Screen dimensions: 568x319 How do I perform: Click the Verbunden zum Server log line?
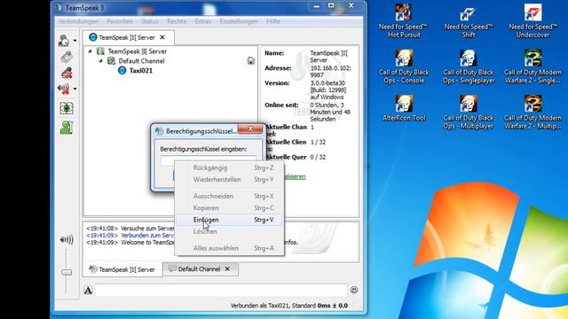coord(130,236)
